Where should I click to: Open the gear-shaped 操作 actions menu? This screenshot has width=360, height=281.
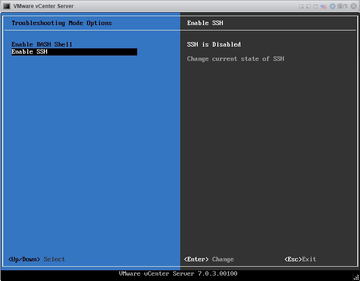pyautogui.click(x=334, y=6)
